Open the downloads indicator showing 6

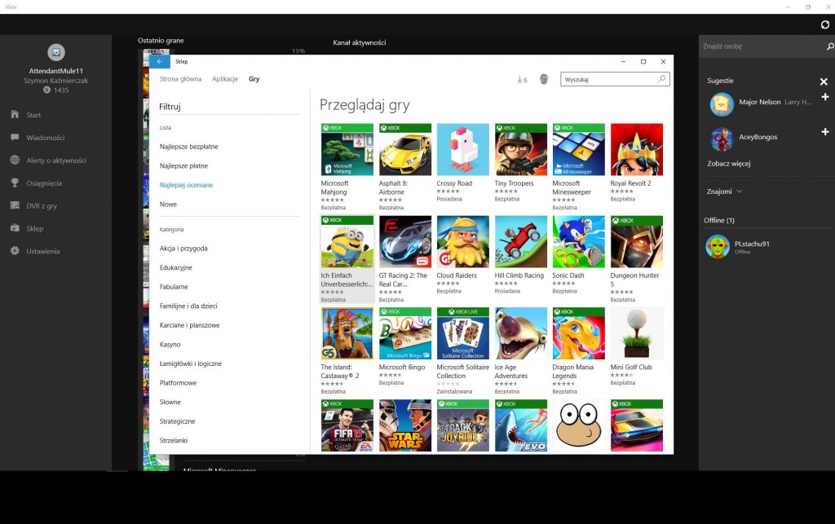[522, 79]
